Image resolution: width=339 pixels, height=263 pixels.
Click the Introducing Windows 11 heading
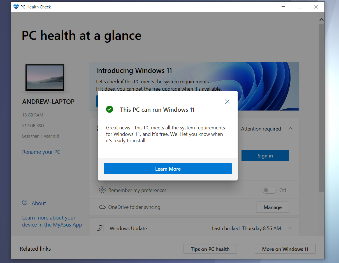click(x=134, y=70)
